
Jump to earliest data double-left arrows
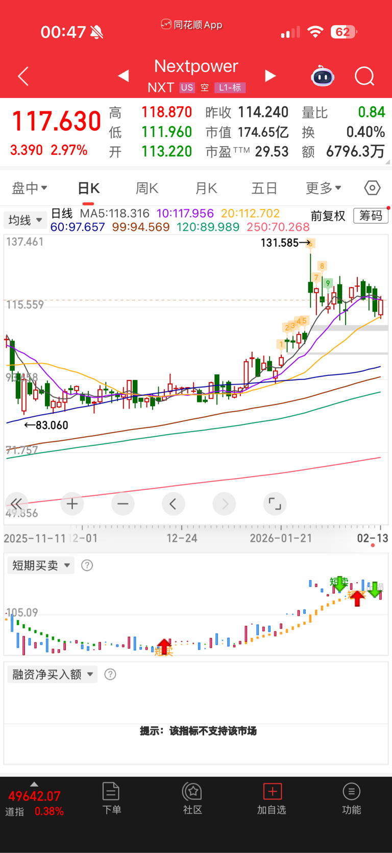pyautogui.click(x=16, y=504)
